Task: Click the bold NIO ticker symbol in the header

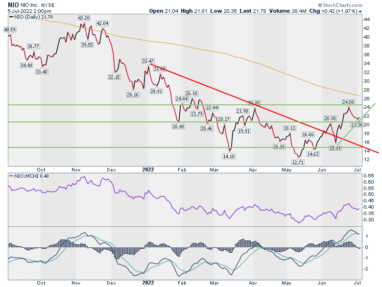Action: tap(13, 5)
